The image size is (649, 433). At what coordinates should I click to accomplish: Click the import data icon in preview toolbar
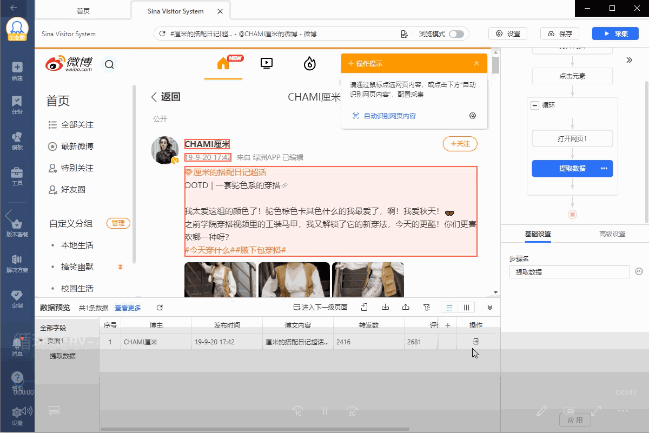pyautogui.click(x=365, y=308)
